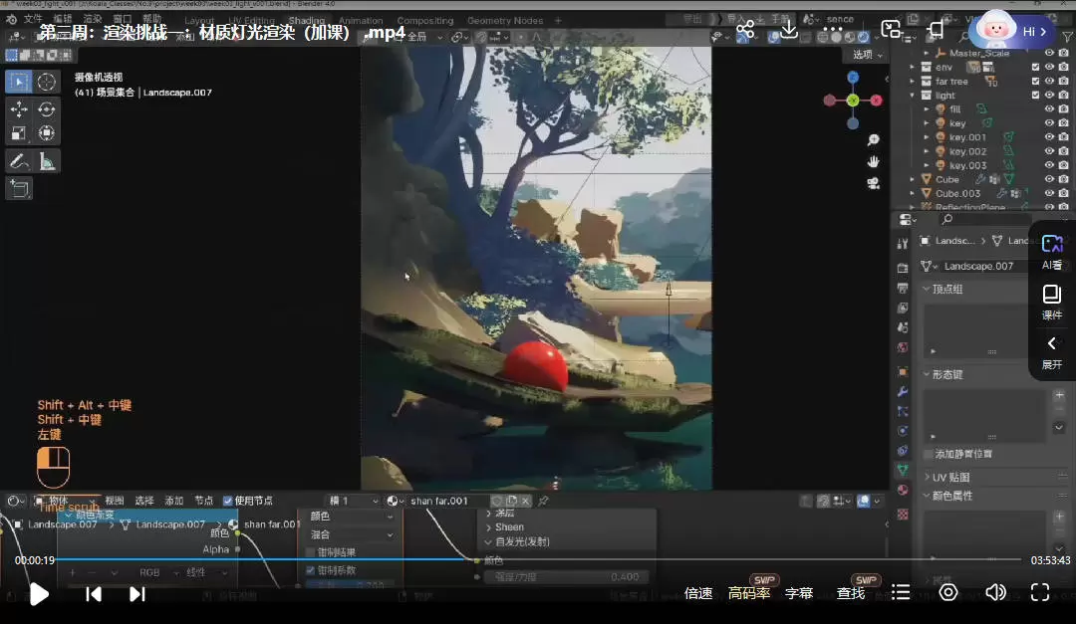Image resolution: width=1076 pixels, height=624 pixels.
Task: Hide the fill light via eye icon
Action: click(1049, 109)
